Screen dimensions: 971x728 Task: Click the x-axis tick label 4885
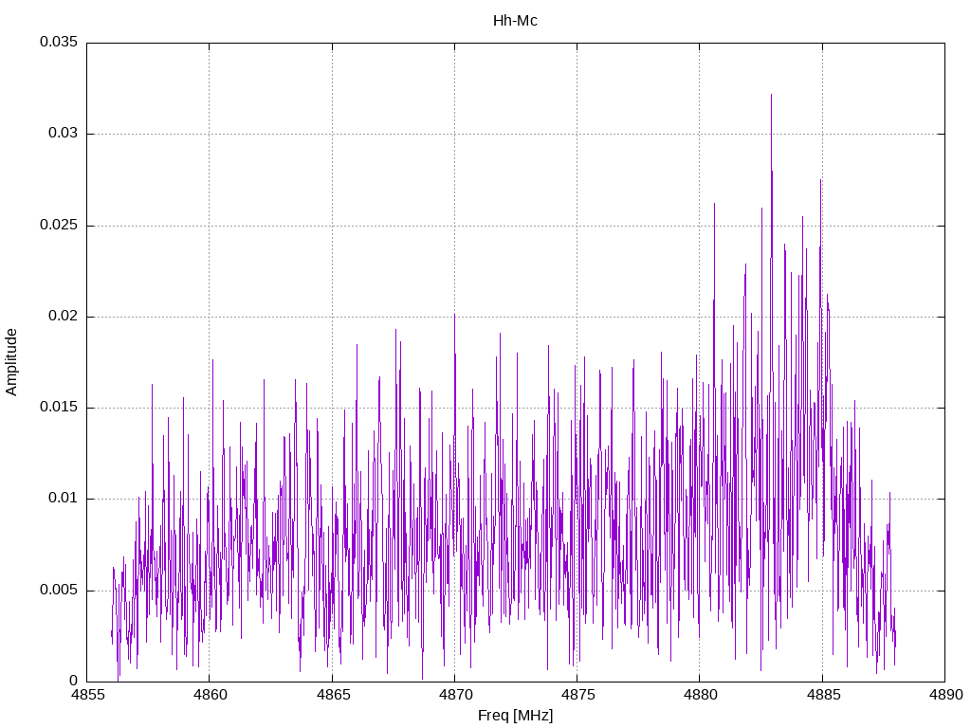822,695
